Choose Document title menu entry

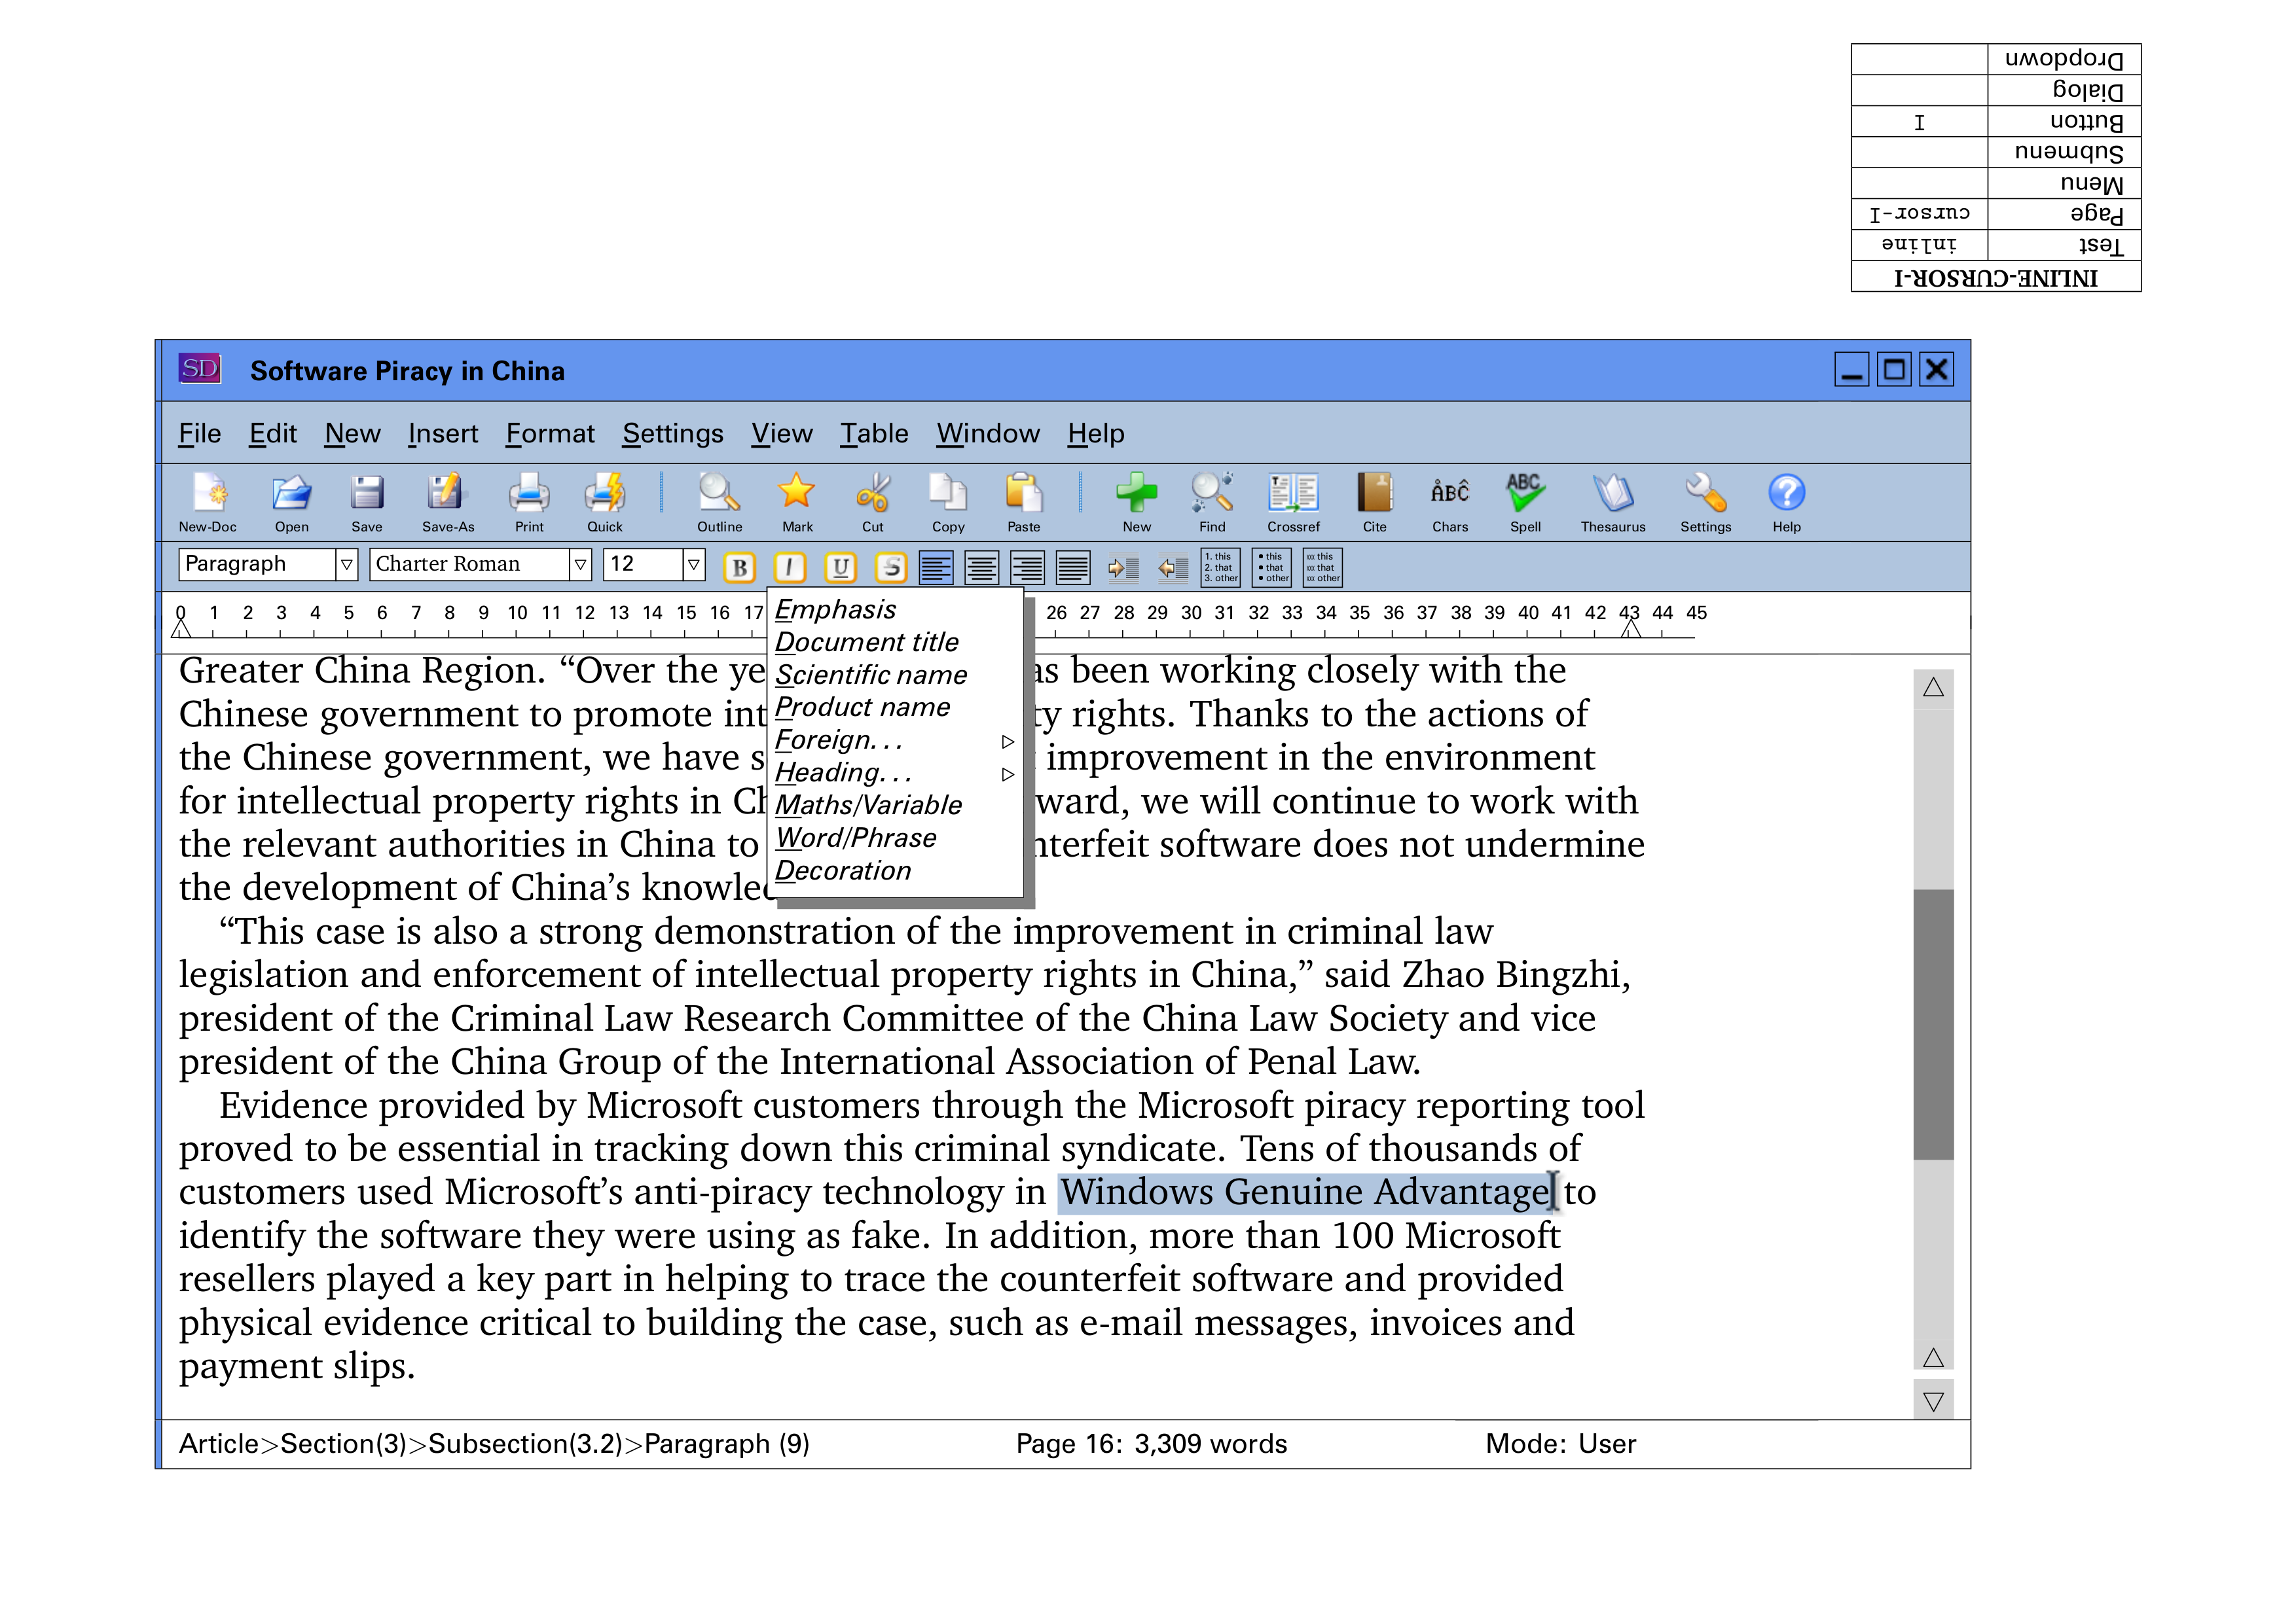point(896,643)
